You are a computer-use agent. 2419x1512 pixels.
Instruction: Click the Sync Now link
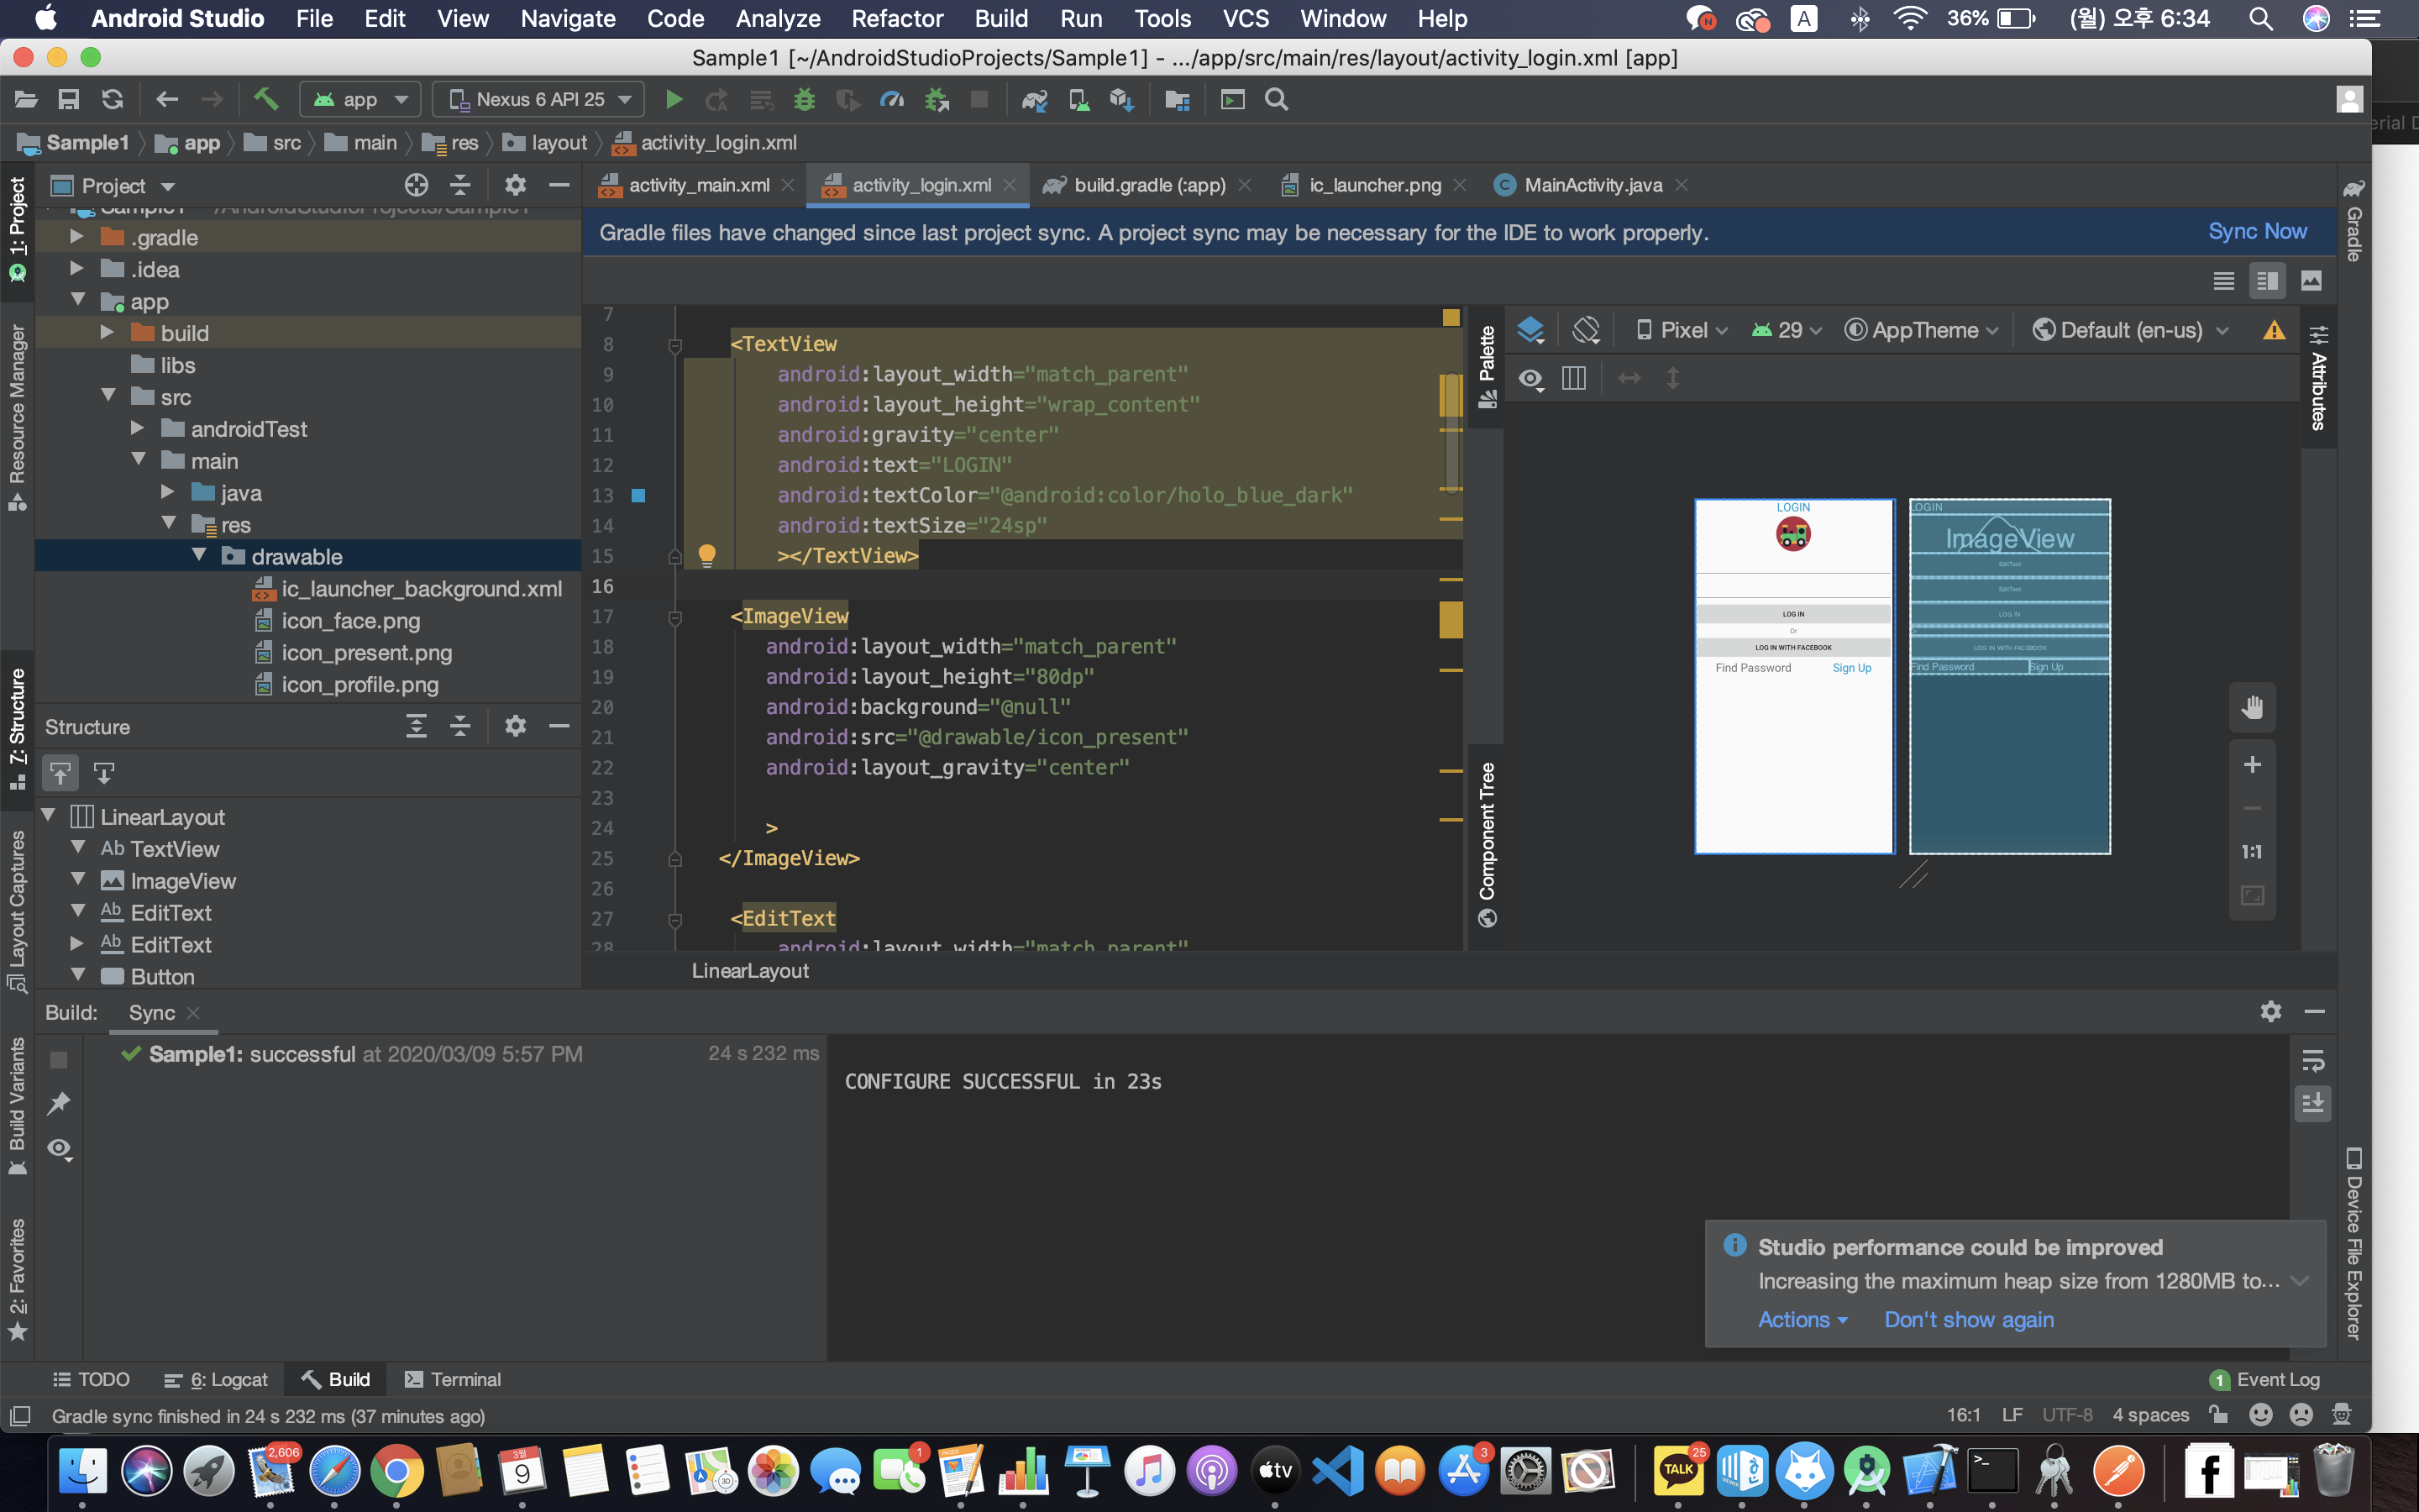(x=2257, y=232)
